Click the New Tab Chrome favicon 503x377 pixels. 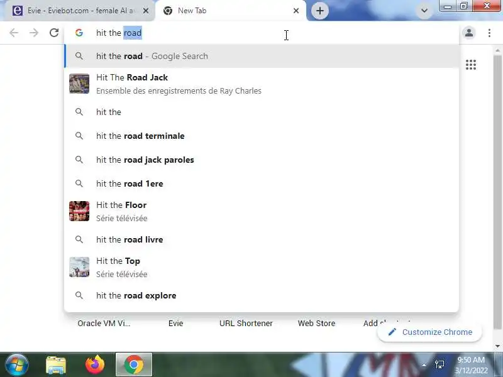167,11
